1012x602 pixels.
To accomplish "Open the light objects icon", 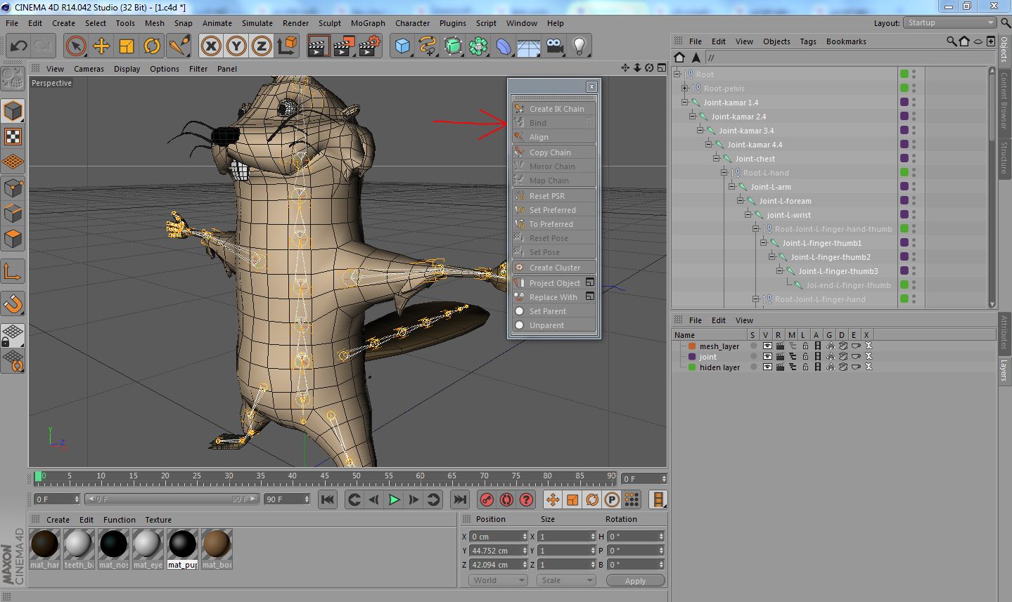I will tap(579, 46).
